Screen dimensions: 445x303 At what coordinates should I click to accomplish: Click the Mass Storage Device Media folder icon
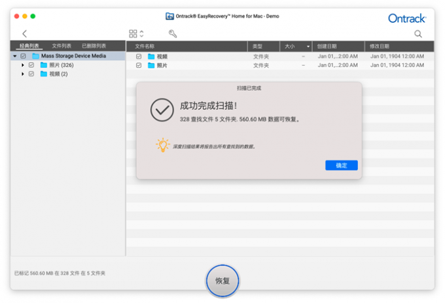[35, 56]
